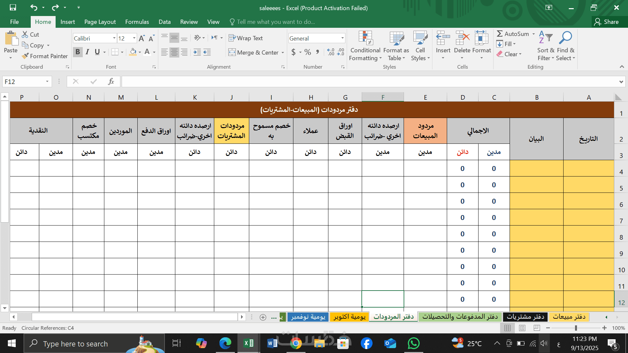The width and height of the screenshot is (628, 353).
Task: Expand the font name Calibri dropdown
Action: pyautogui.click(x=114, y=39)
